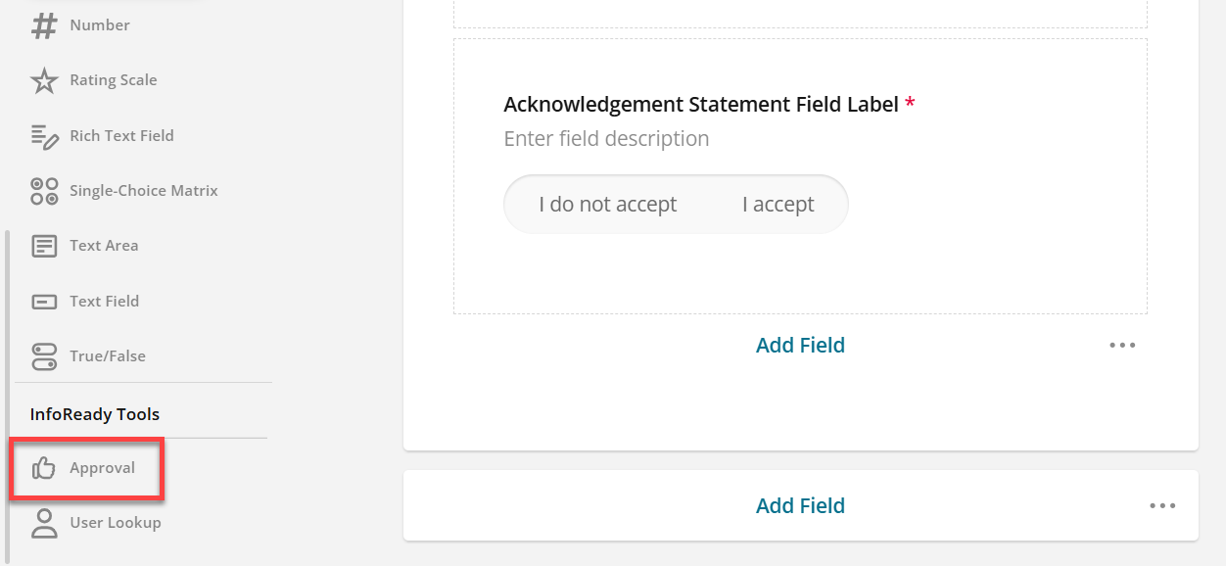1226x566 pixels.
Task: Open the options menu below the acknowledgement field
Action: point(1122,345)
